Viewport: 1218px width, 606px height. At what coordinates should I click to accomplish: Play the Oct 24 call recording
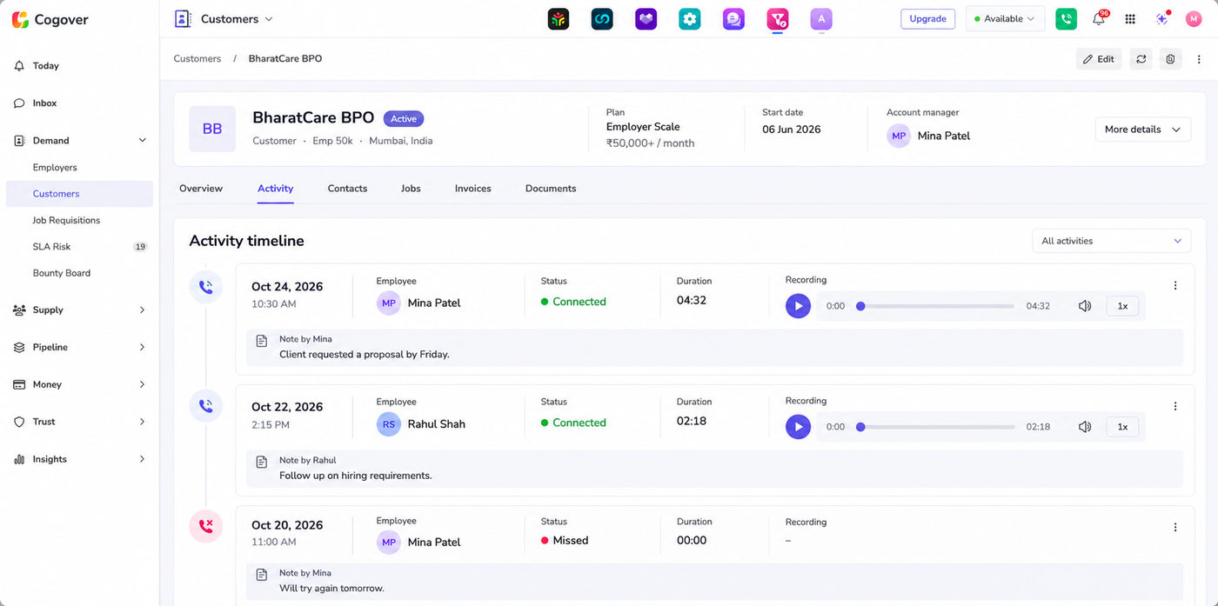coord(798,306)
